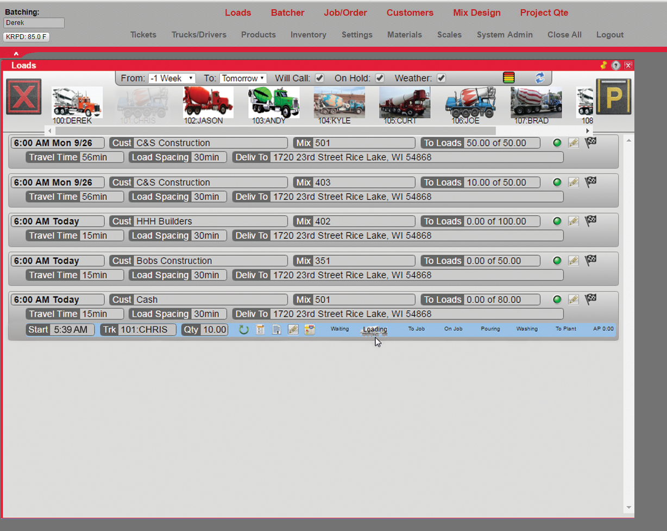Click Close All

pos(564,34)
